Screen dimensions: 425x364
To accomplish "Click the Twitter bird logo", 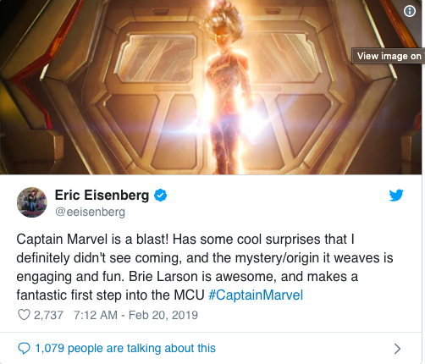I will coord(396,196).
